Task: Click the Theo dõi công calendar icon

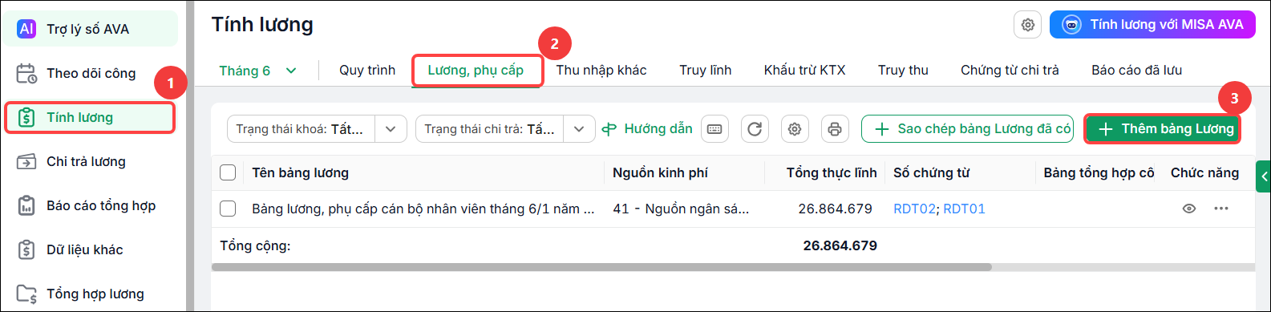Action: coord(26,73)
